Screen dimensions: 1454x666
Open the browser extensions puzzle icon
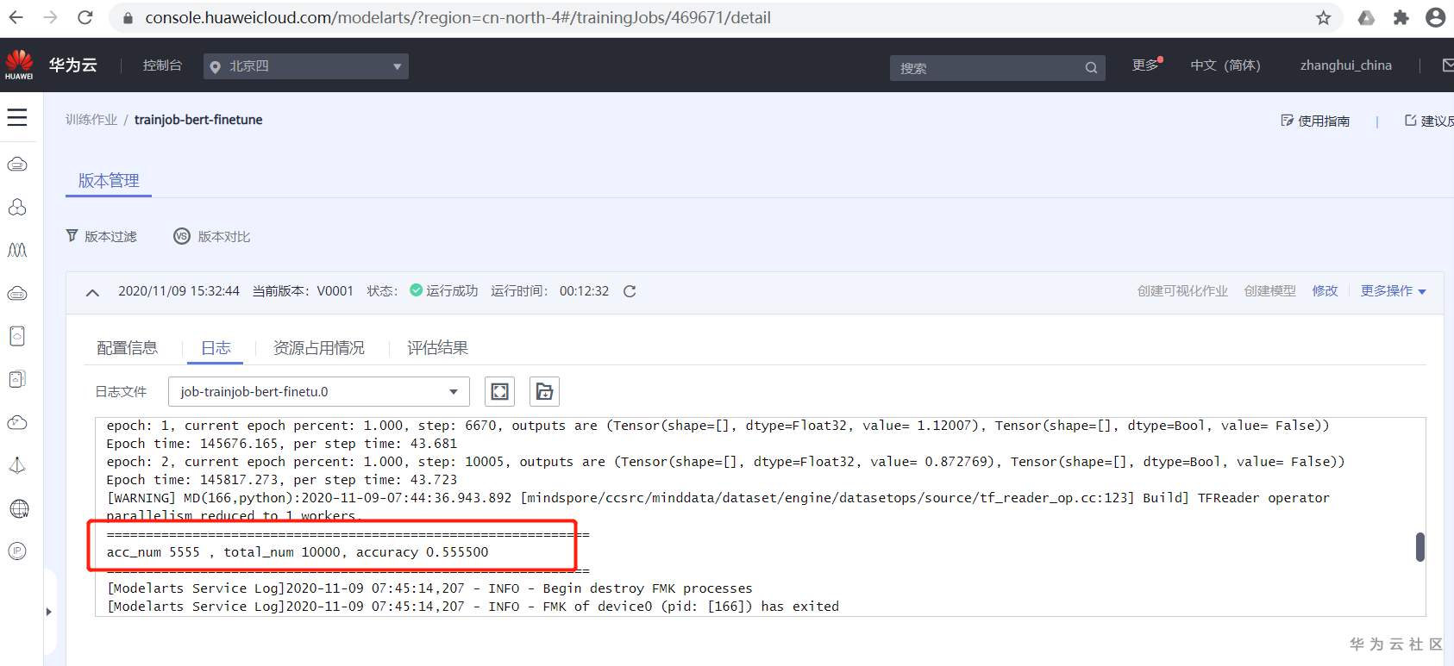pyautogui.click(x=1401, y=18)
